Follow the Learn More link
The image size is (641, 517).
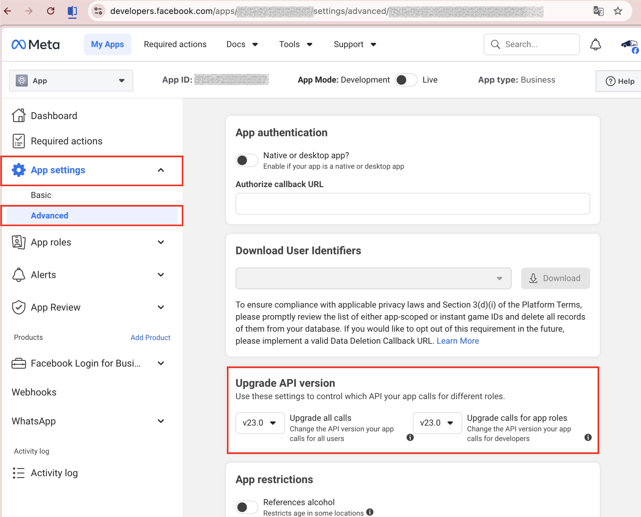[458, 341]
